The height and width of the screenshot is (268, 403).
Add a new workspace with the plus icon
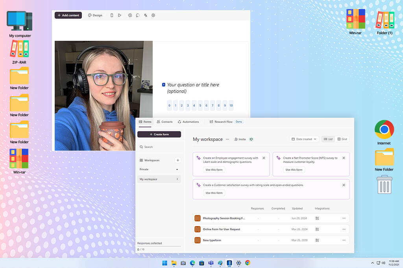[x=177, y=160]
